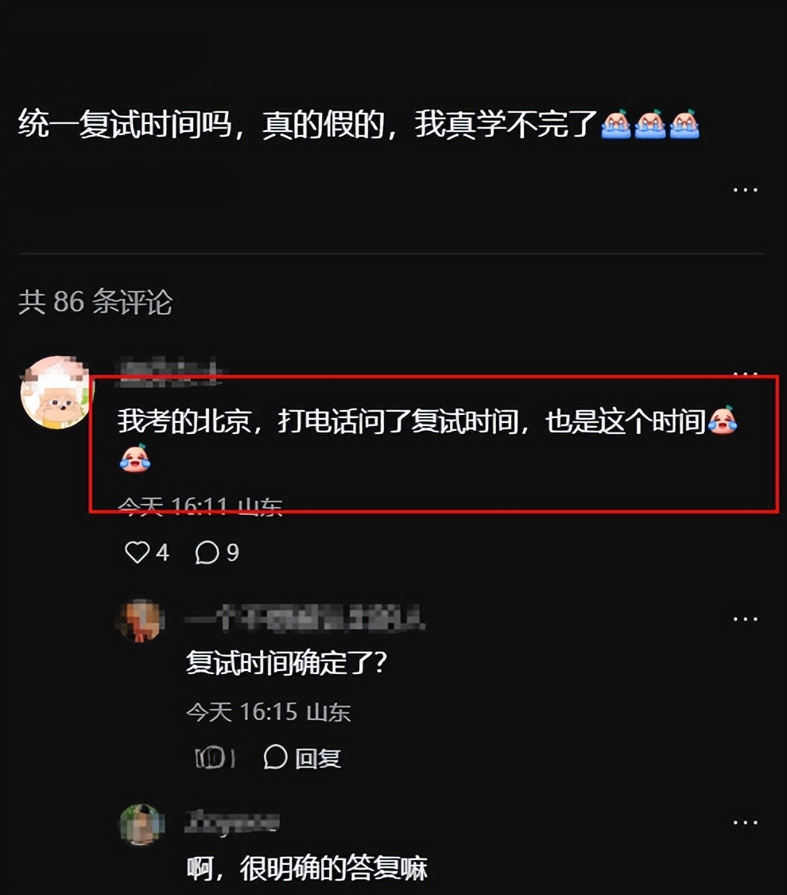
Task: Open the post's three-dot options menu
Action: 745,189
